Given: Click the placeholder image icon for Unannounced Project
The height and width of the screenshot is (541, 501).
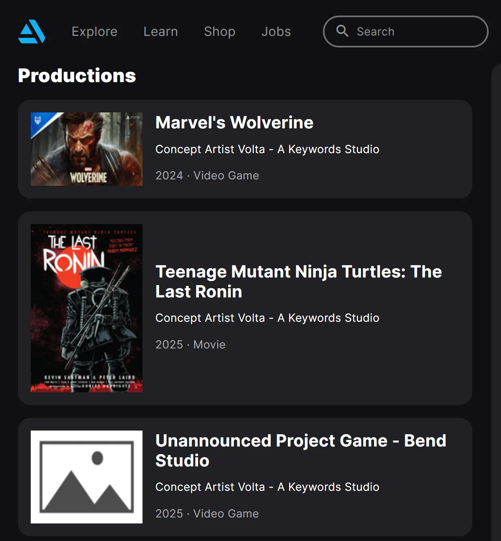Looking at the screenshot, I should (87, 477).
